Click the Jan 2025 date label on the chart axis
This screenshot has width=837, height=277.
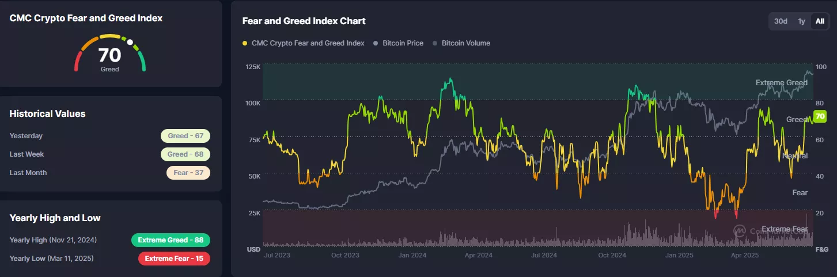pyautogui.click(x=679, y=255)
